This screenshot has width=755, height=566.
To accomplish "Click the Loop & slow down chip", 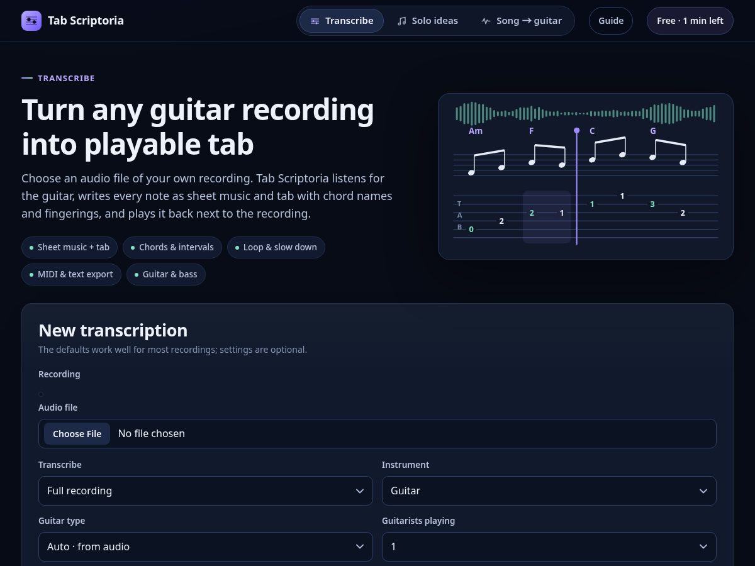I will pyautogui.click(x=276, y=247).
